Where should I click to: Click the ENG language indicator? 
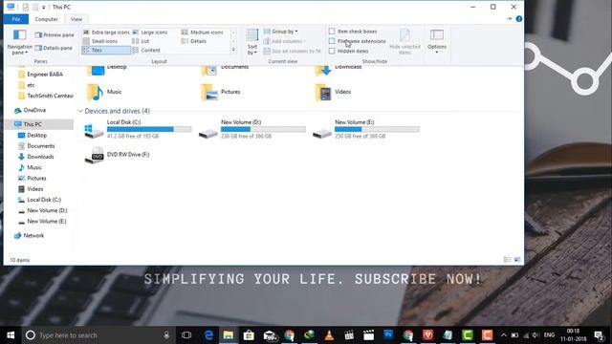(549, 335)
